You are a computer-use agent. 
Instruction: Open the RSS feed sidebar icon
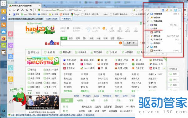point(3,25)
